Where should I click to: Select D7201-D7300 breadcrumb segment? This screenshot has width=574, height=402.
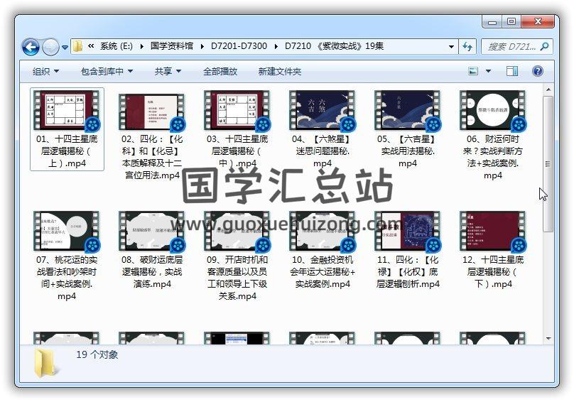[x=239, y=46]
